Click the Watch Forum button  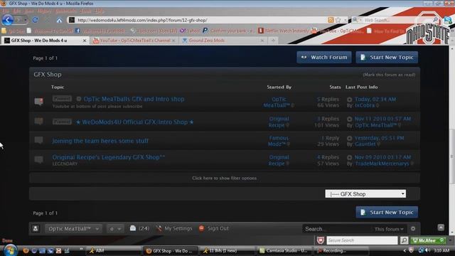(324, 57)
